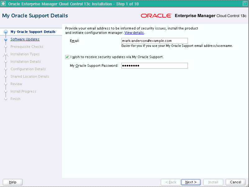Click the Back button

(171, 182)
